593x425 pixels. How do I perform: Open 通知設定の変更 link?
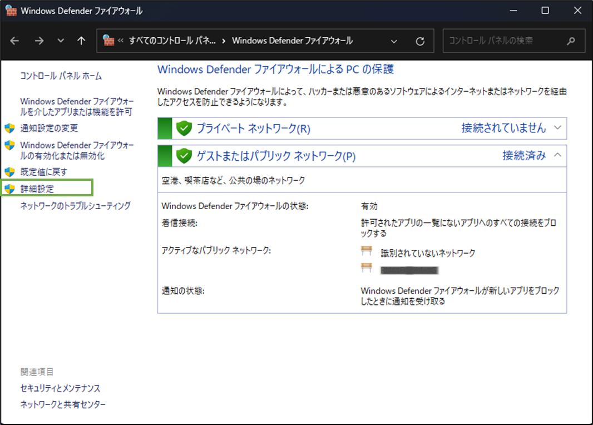[x=49, y=128]
